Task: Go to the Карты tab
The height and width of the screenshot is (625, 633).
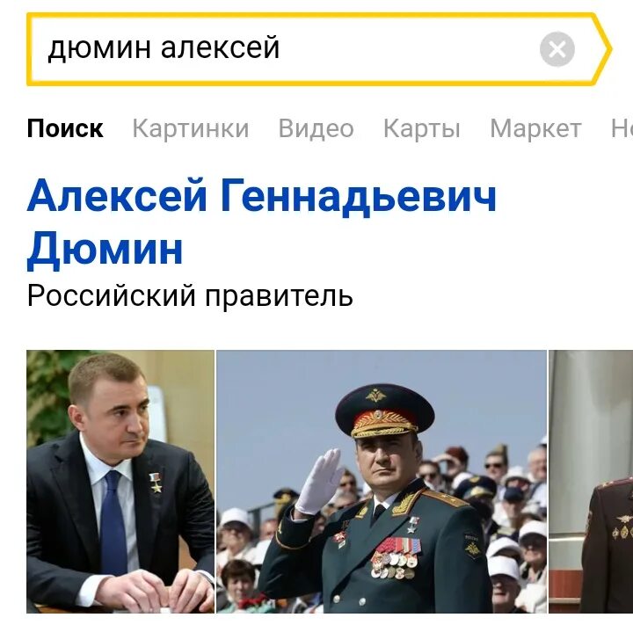Action: [x=421, y=128]
